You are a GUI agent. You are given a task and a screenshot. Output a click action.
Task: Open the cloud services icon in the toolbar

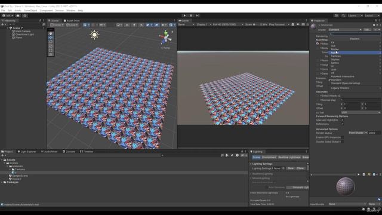tap(18, 16)
